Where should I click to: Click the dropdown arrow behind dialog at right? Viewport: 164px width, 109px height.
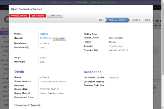154,88
